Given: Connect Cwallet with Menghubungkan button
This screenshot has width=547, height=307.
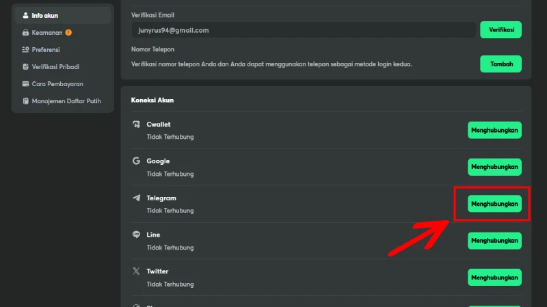Looking at the screenshot, I should (494, 130).
